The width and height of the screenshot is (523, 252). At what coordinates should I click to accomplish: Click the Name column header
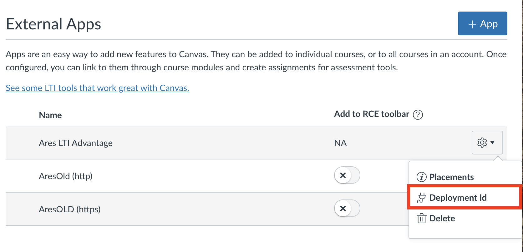click(x=50, y=115)
